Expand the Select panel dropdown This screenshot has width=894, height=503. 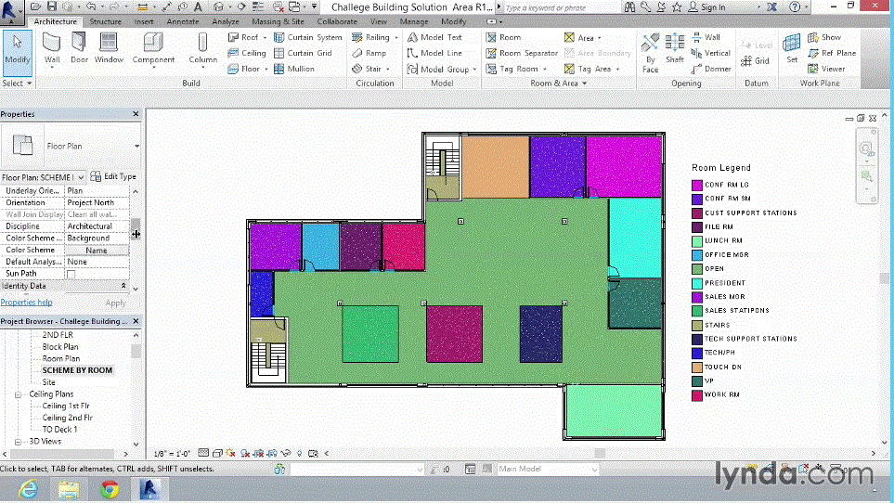pyautogui.click(x=17, y=84)
